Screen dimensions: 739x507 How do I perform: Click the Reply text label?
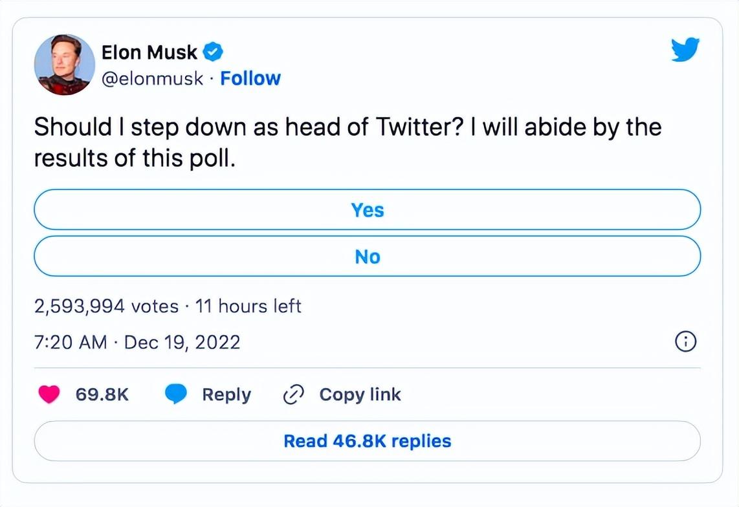click(226, 394)
